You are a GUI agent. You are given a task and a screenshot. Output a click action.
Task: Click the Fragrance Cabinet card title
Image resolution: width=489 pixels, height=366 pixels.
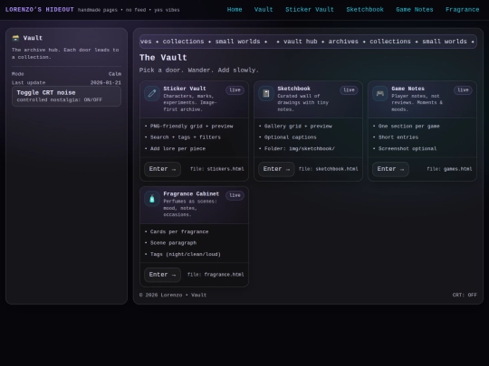point(191,194)
